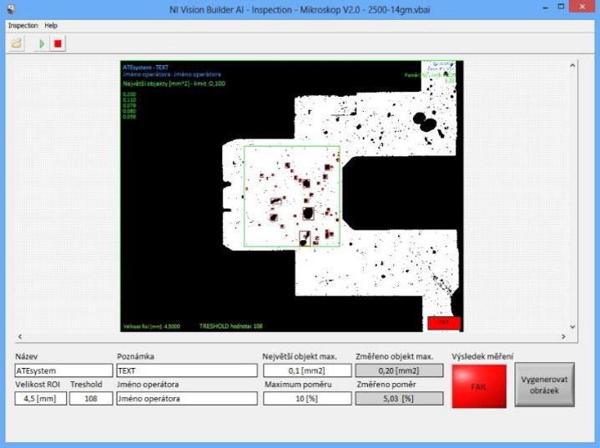Viewport: 600px width, 448px height.
Task: Click the application icon in title bar
Action: coord(10,8)
